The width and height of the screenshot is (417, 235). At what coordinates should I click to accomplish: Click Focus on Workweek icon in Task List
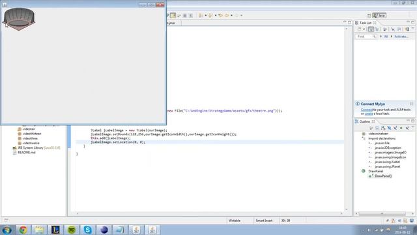pyautogui.click(x=385, y=29)
